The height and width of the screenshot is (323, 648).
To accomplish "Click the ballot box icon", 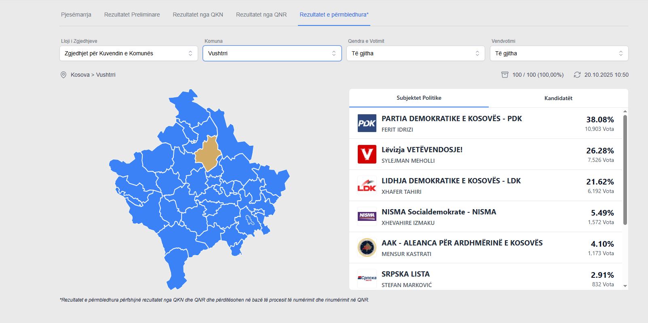I will pos(504,75).
